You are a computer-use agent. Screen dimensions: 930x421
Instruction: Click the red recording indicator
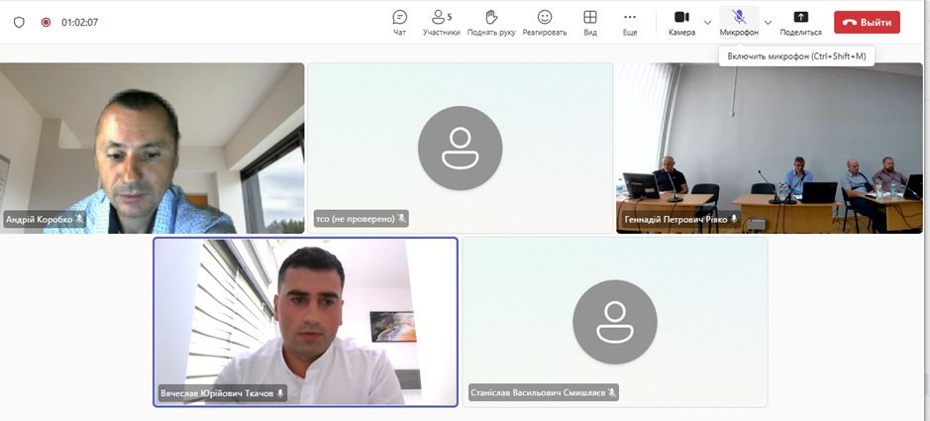tap(46, 22)
